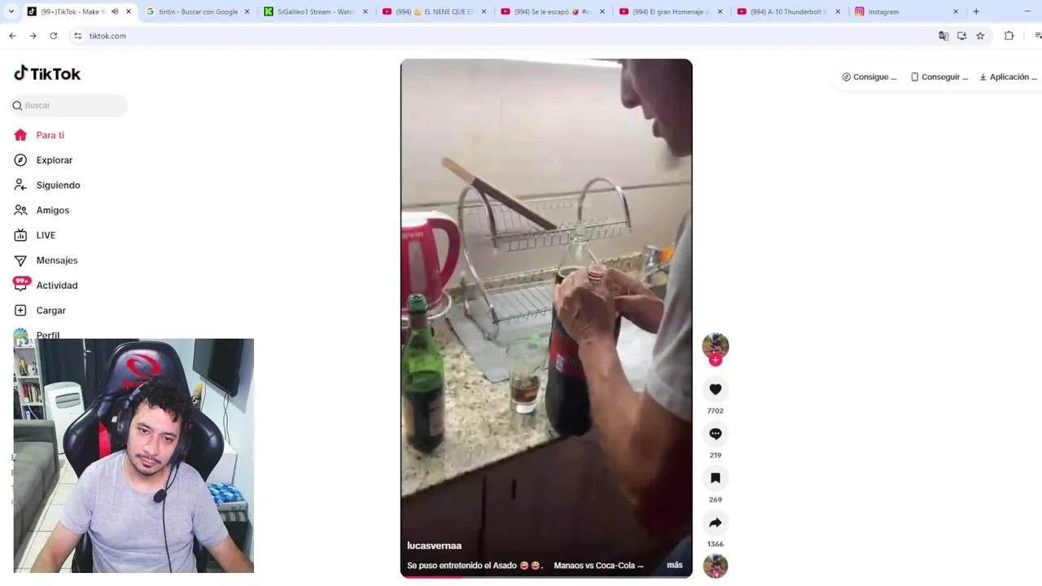Click the 'Aplicación' download button
The height and width of the screenshot is (586, 1042).
pyautogui.click(x=1008, y=77)
